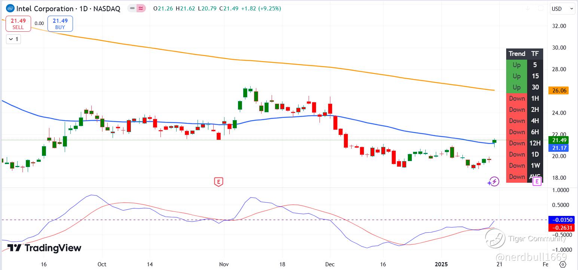Click the gray dash market status icon
The height and width of the screenshot is (270, 578).
132,8
